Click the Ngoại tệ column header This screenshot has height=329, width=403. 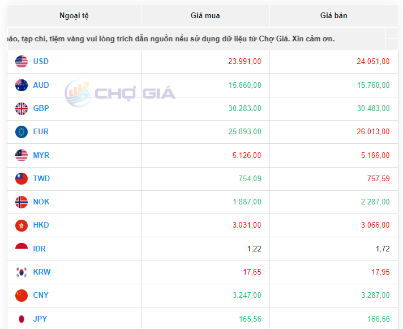tap(74, 16)
